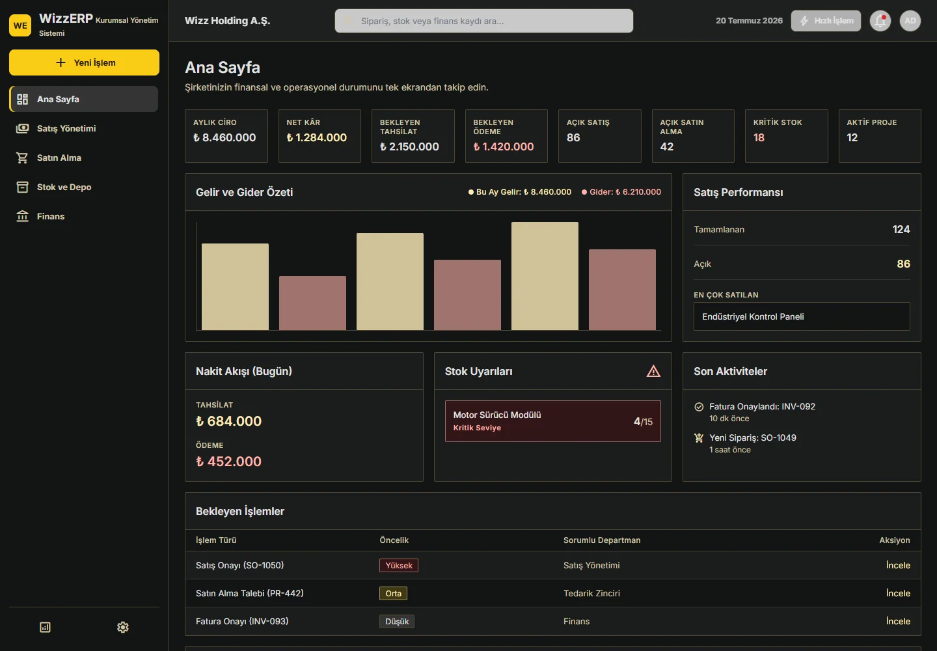The height and width of the screenshot is (651, 937).
Task: Click the WE logo badge
Action: (20, 25)
